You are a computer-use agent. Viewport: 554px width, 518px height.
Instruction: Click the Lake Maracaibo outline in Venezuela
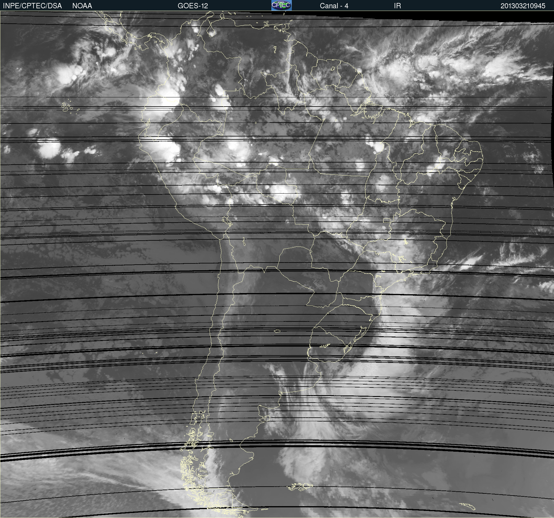[x=211, y=30]
